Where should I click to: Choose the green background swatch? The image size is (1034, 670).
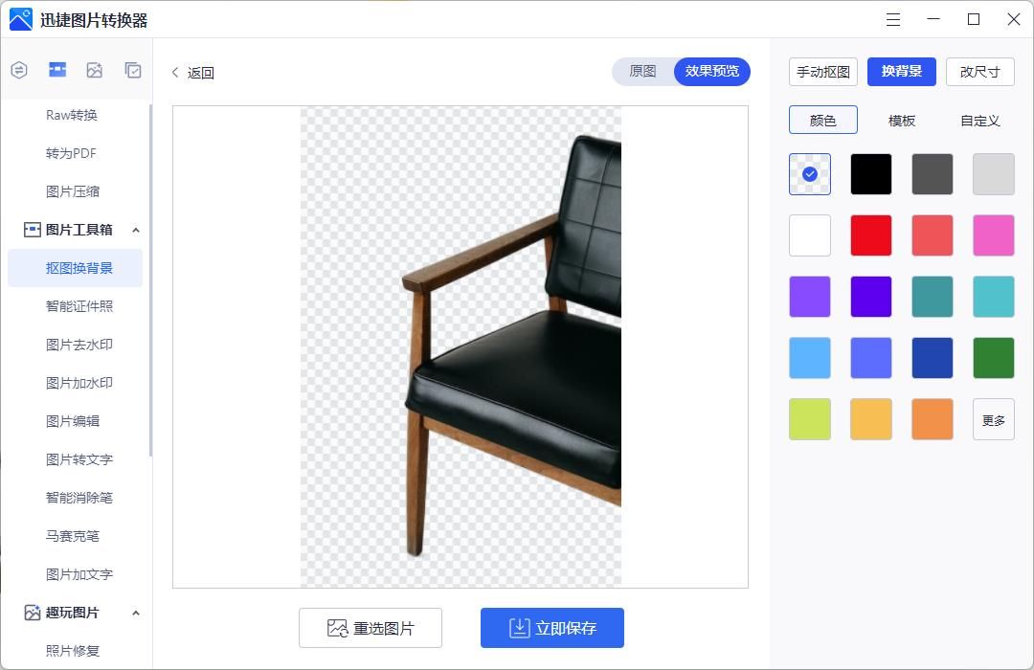tap(994, 358)
